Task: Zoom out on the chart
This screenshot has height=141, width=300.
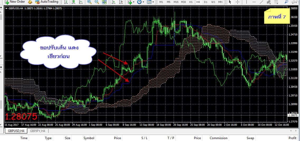Action: tap(97, 2)
